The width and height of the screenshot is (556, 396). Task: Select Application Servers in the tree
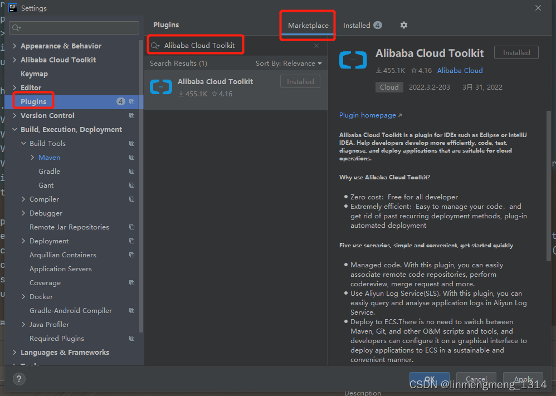click(x=61, y=269)
